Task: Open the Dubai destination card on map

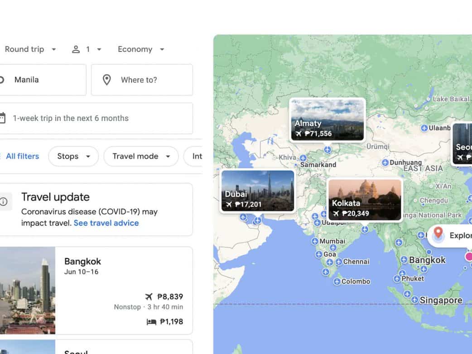Action: (257, 191)
